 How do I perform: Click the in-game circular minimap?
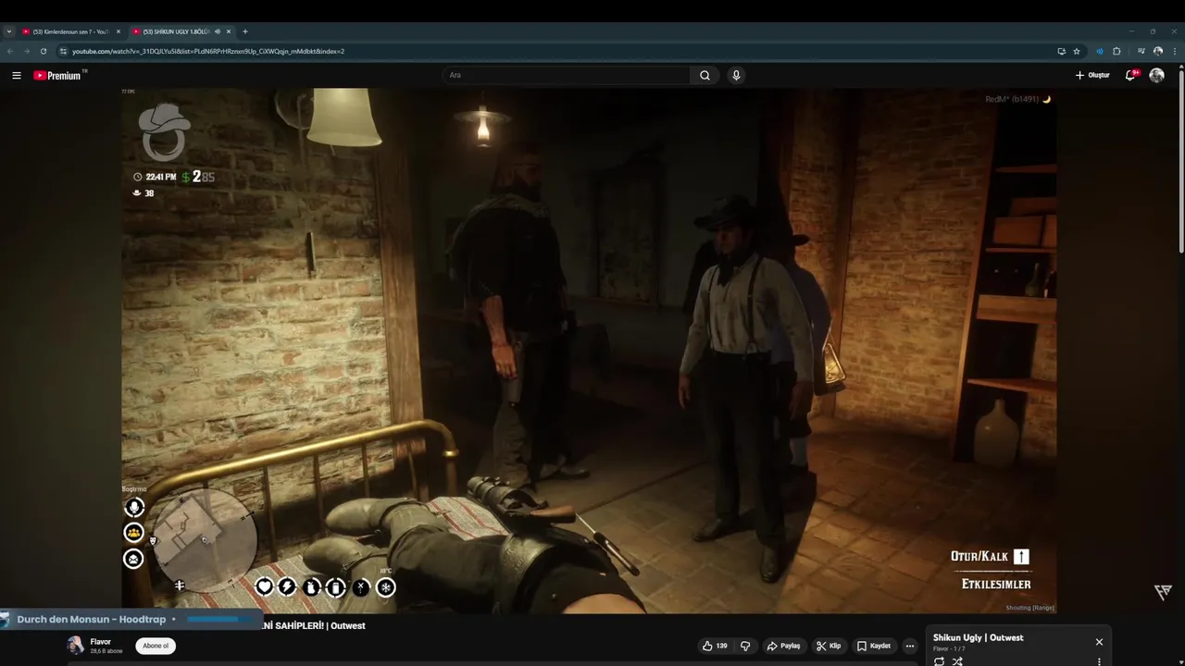click(x=205, y=538)
